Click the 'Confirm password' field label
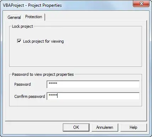 coord(29,96)
